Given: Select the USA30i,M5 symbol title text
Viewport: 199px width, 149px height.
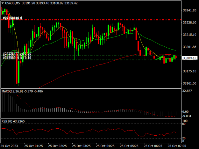Looking at the screenshot, I should (12, 3).
